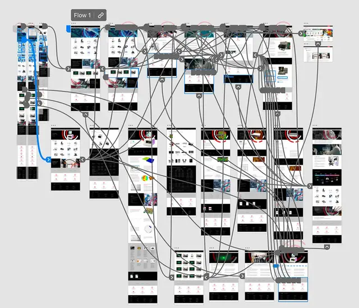359x308 pixels.
Task: Select top-row artboard showing the camera product
Action: click(x=278, y=68)
